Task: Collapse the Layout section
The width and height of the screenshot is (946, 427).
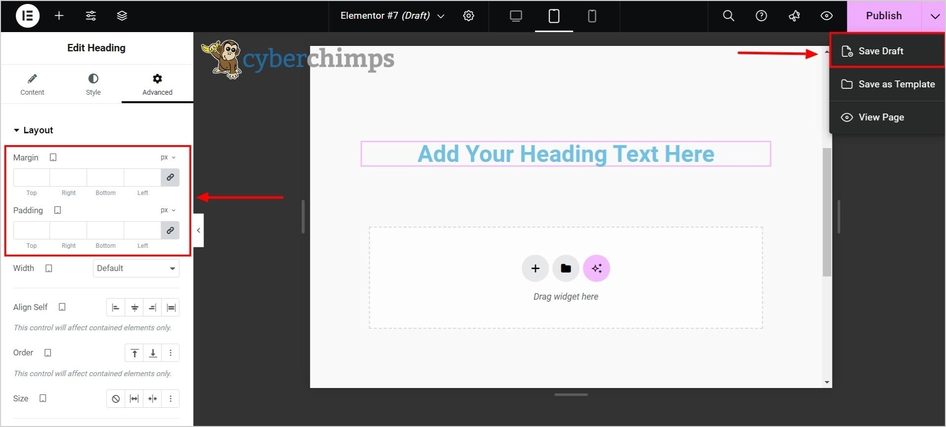Action: coord(33,130)
